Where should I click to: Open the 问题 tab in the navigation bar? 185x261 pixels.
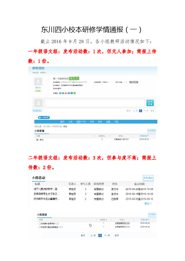coord(116,122)
